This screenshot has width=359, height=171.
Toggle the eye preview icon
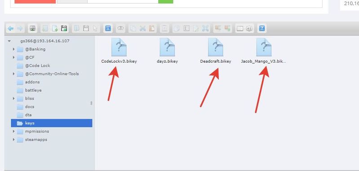point(120,29)
